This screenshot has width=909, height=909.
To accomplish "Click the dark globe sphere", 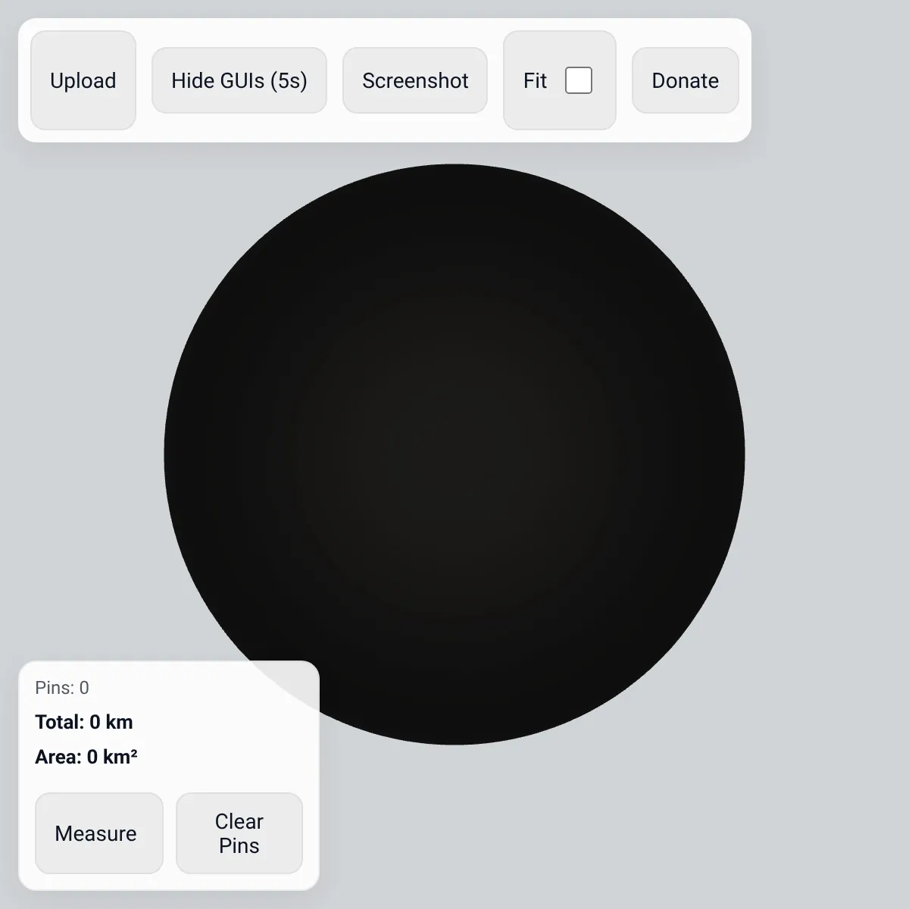I will point(454,454).
